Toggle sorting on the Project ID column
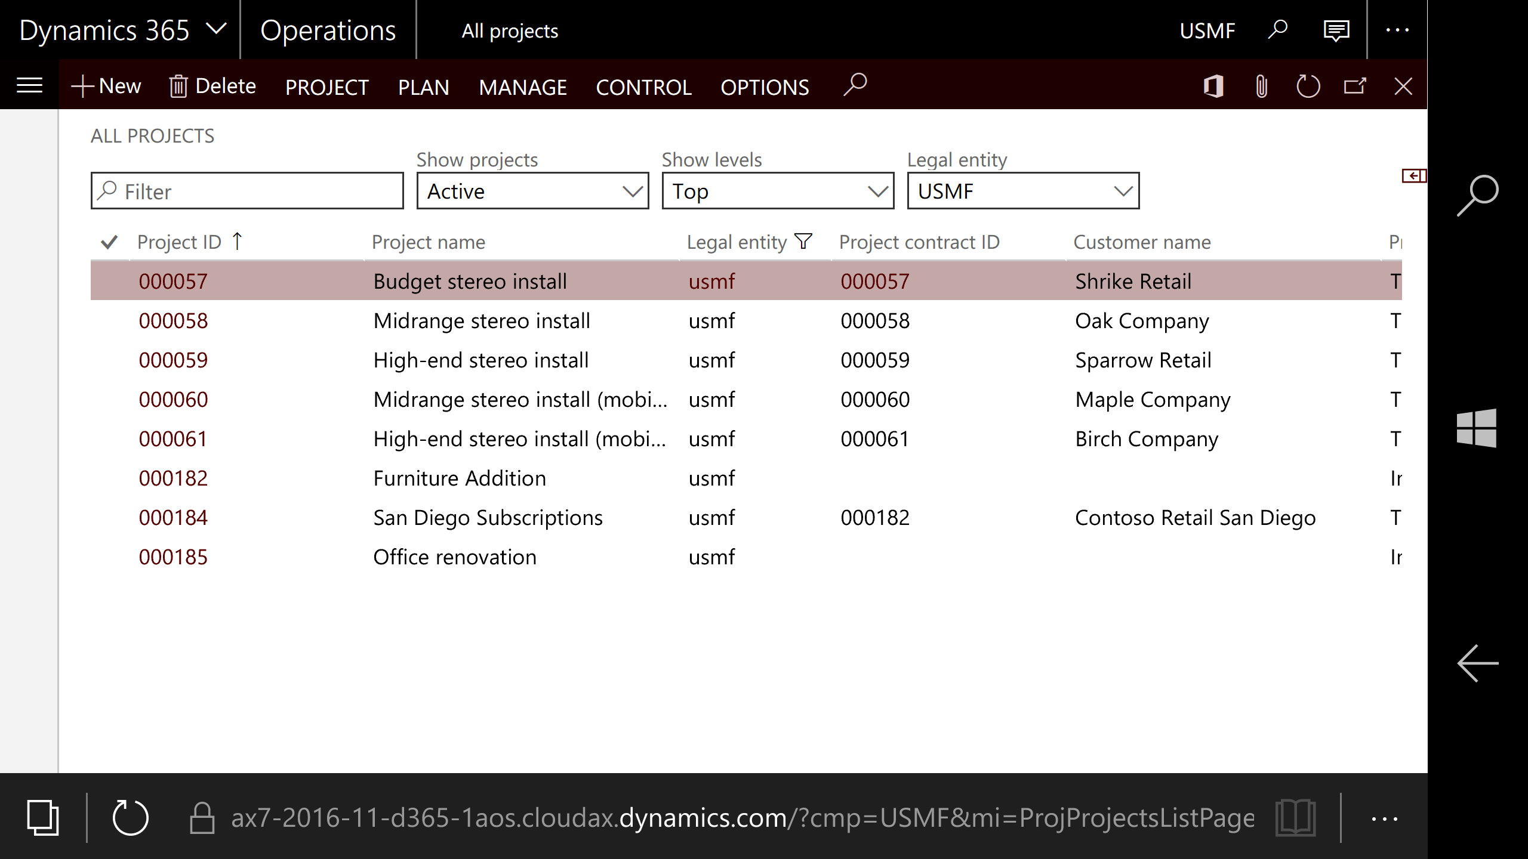This screenshot has height=859, width=1528. 179,242
